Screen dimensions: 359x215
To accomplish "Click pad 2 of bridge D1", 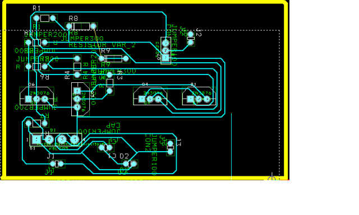I will 49,139.
